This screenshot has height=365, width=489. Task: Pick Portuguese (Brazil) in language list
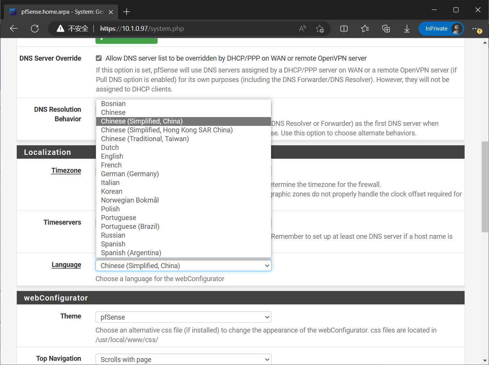[130, 227]
